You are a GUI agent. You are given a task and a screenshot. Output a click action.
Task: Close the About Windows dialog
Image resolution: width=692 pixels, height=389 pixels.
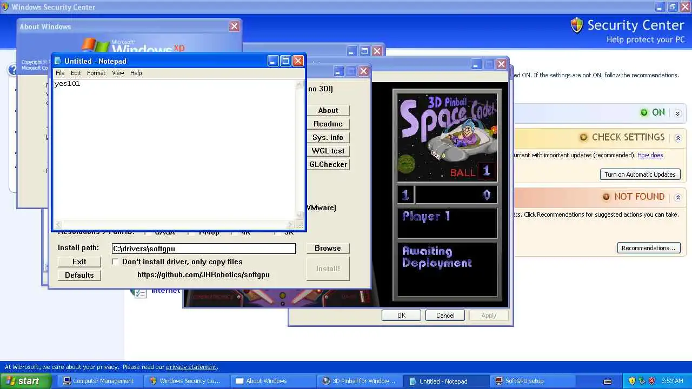coord(234,26)
